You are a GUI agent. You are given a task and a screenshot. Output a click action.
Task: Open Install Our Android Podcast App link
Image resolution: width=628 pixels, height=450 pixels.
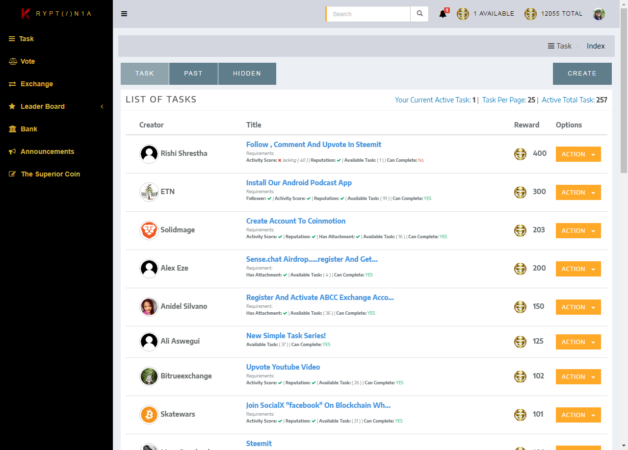pyautogui.click(x=299, y=183)
